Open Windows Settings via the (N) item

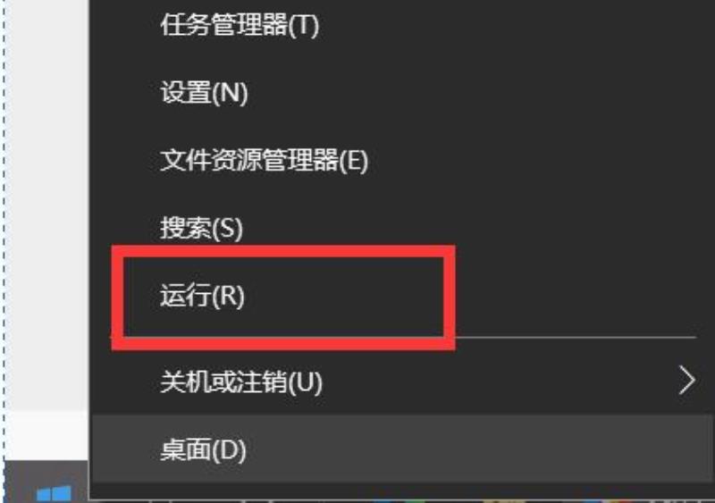[401, 93]
